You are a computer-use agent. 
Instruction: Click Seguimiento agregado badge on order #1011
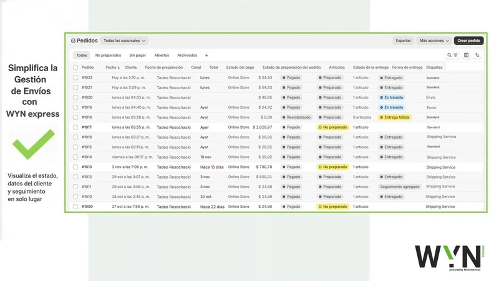[x=400, y=187]
